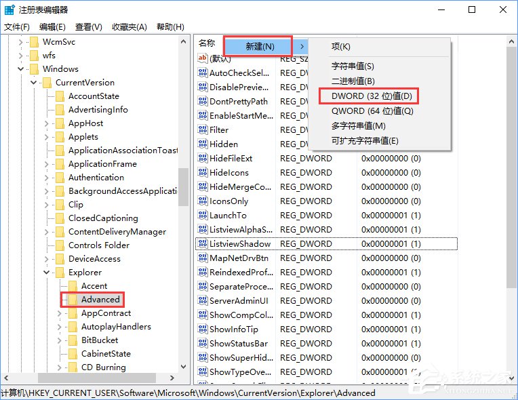The image size is (518, 400).
Task: Click the IconsOnly value name
Action: point(228,201)
